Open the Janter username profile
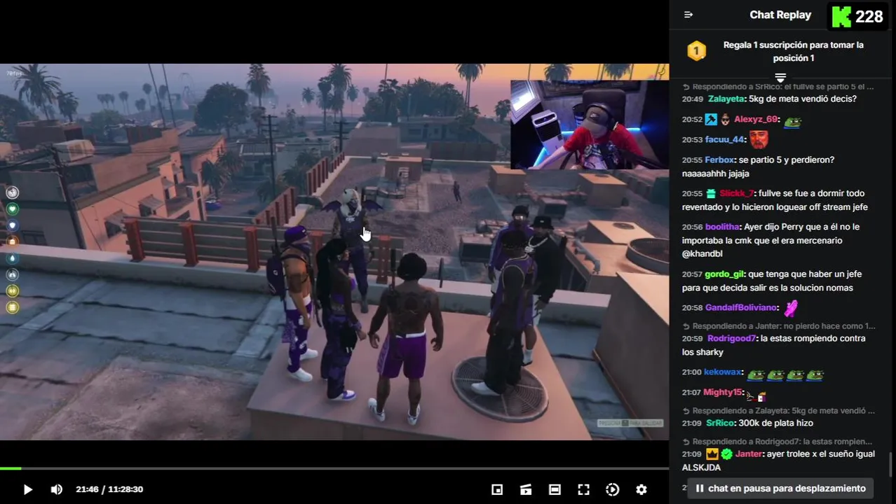Screen dimensions: 896x504 pos(749,454)
